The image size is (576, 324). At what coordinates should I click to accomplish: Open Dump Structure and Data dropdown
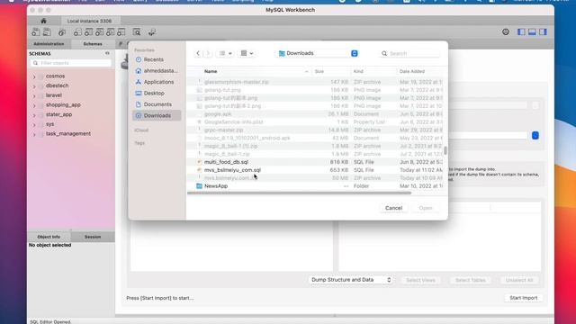(350, 280)
